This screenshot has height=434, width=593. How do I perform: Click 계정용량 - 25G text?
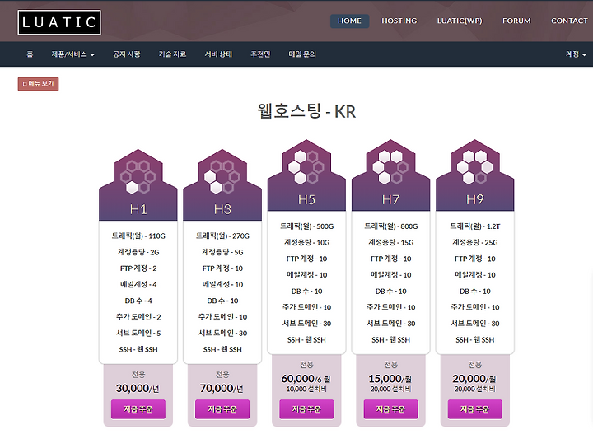474,242
